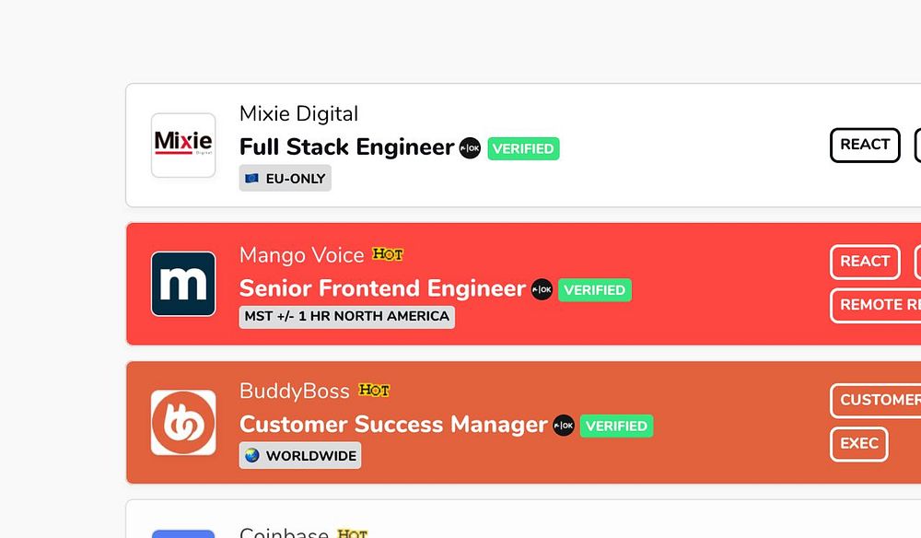The height and width of the screenshot is (538, 921).
Task: Click the VERIFIED badge on Mixie Digital job
Action: pos(523,148)
